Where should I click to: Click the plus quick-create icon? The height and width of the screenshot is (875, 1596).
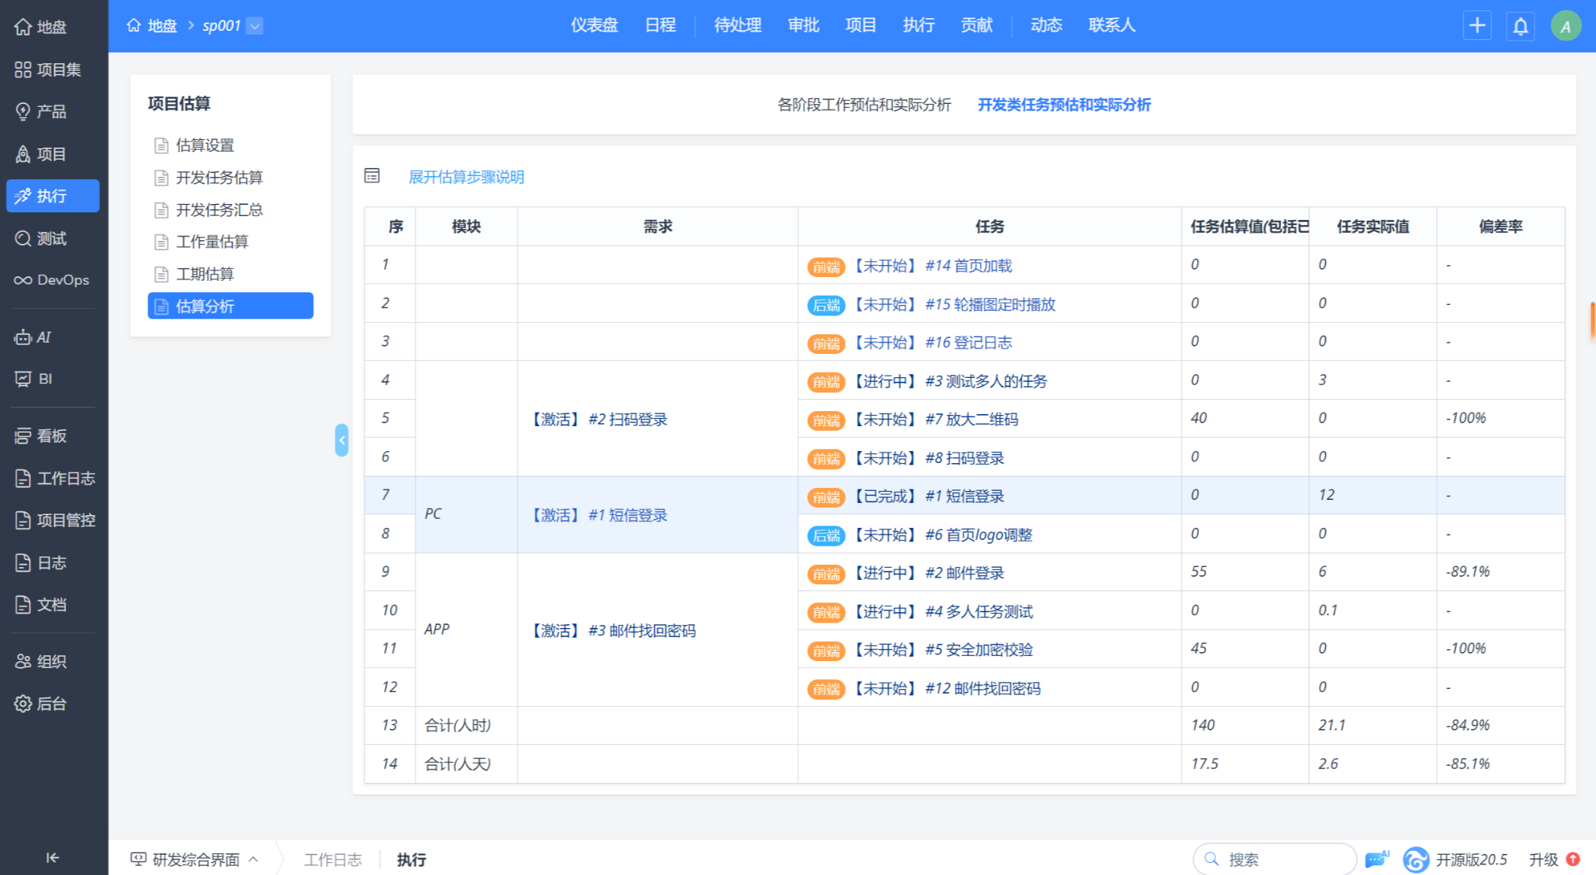point(1477,26)
